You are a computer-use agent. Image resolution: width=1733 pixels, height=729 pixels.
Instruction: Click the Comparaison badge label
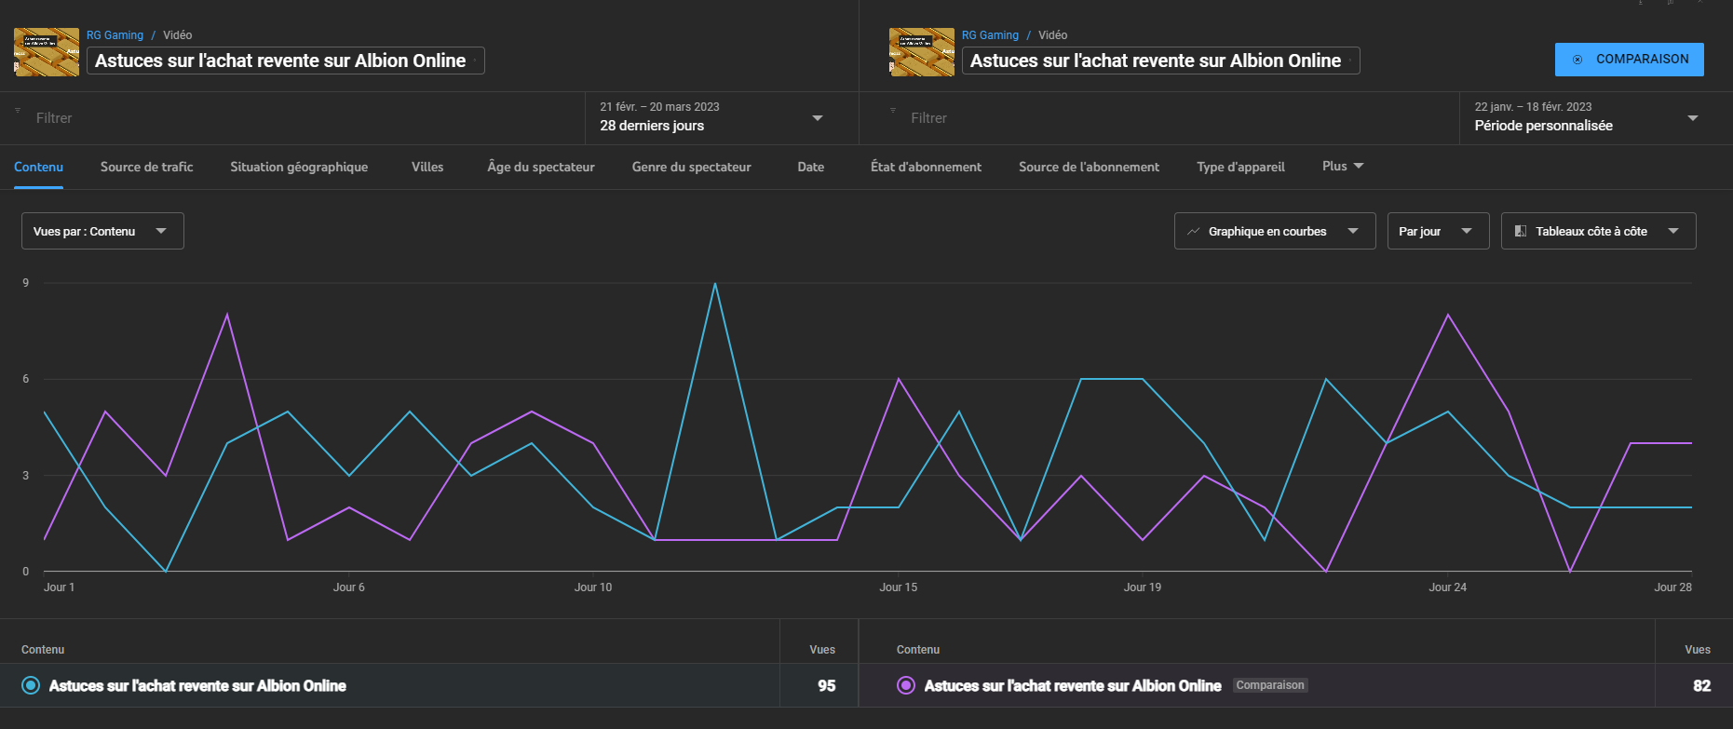pyautogui.click(x=1270, y=685)
